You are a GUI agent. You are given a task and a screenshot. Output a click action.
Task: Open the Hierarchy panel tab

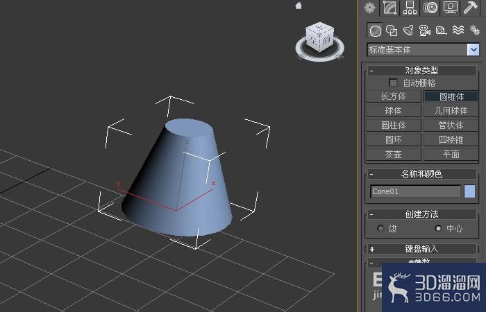pyautogui.click(x=410, y=8)
